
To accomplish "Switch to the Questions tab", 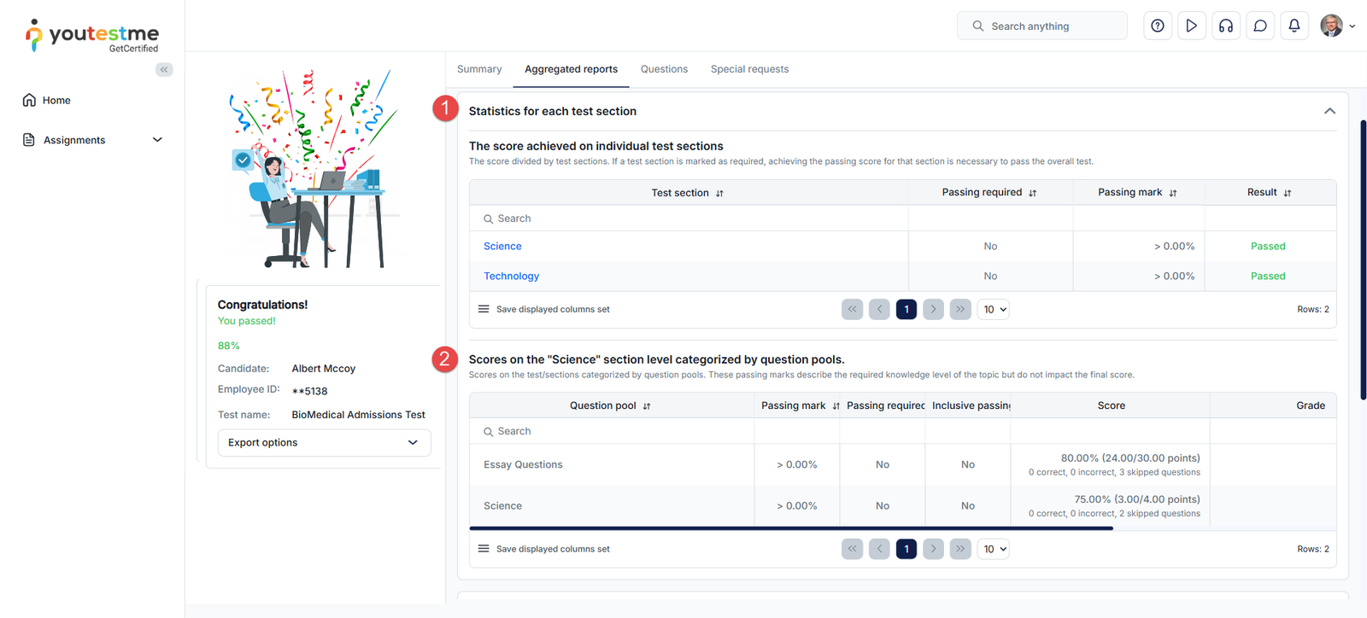I will click(x=664, y=69).
